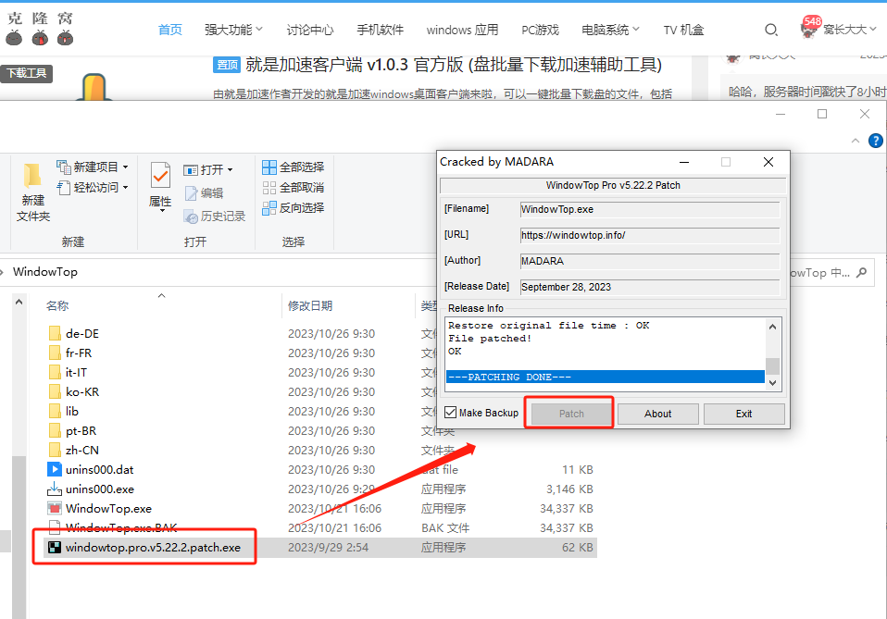Click the 克隆窝 site logo
The height and width of the screenshot is (619, 887).
tap(40, 29)
